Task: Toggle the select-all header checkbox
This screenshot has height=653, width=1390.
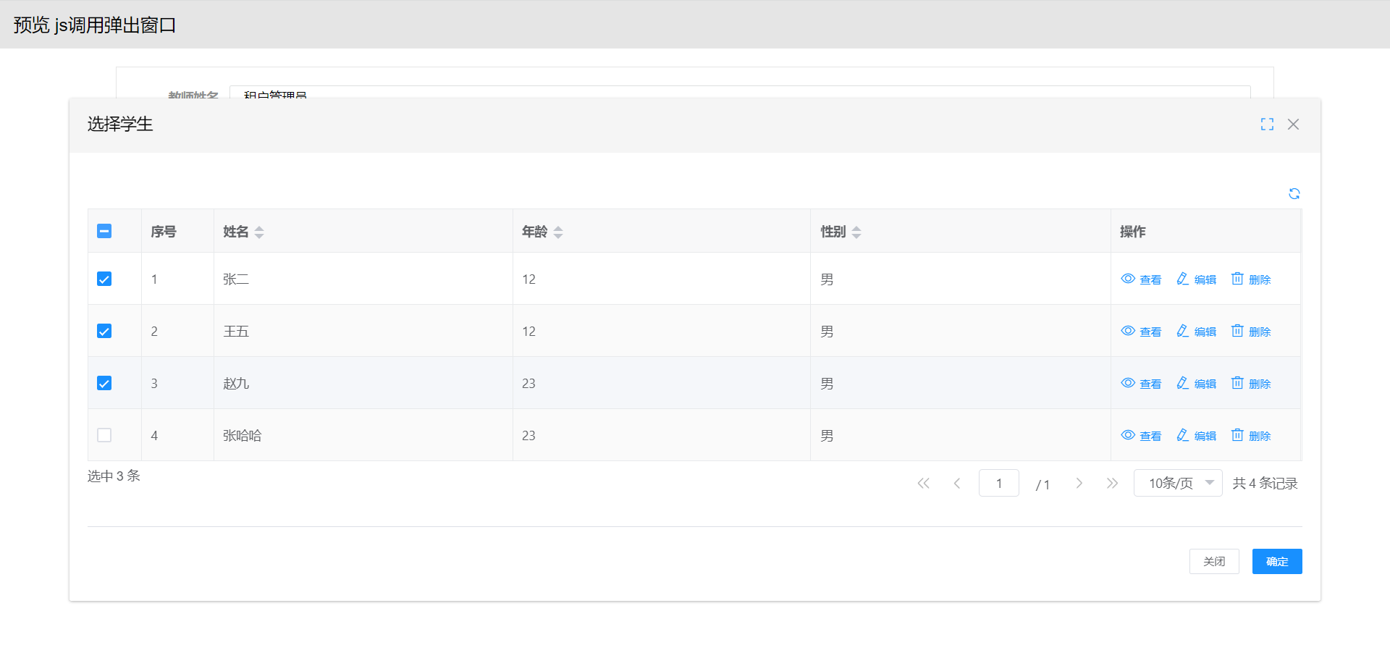Action: (x=104, y=231)
